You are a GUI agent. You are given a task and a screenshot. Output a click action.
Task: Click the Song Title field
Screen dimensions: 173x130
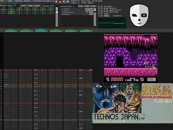coord(92,1)
